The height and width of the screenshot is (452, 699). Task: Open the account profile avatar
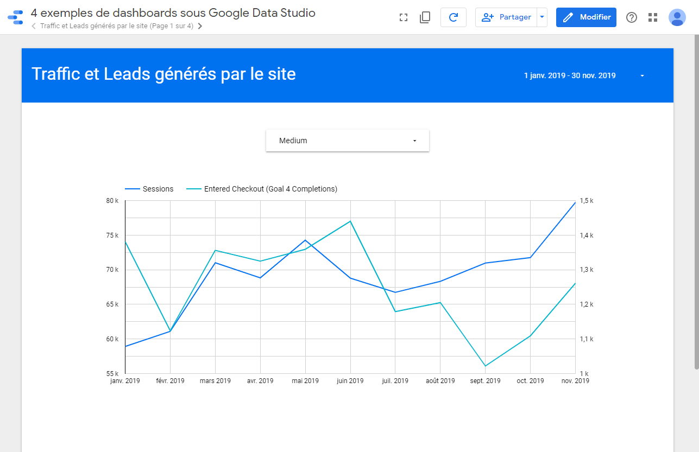[677, 17]
